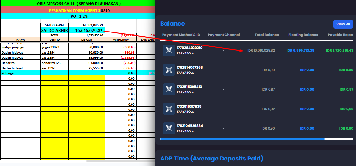Viewport: 356px width, 166px height.
Task: Click payment ID 1762104526834
Action: (x=190, y=126)
